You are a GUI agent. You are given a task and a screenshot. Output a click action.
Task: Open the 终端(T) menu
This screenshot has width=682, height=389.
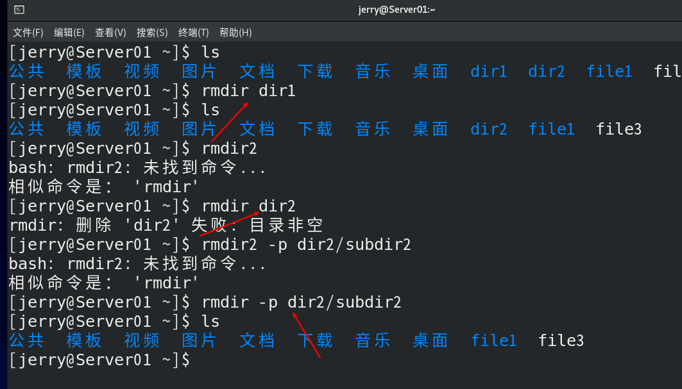point(193,33)
